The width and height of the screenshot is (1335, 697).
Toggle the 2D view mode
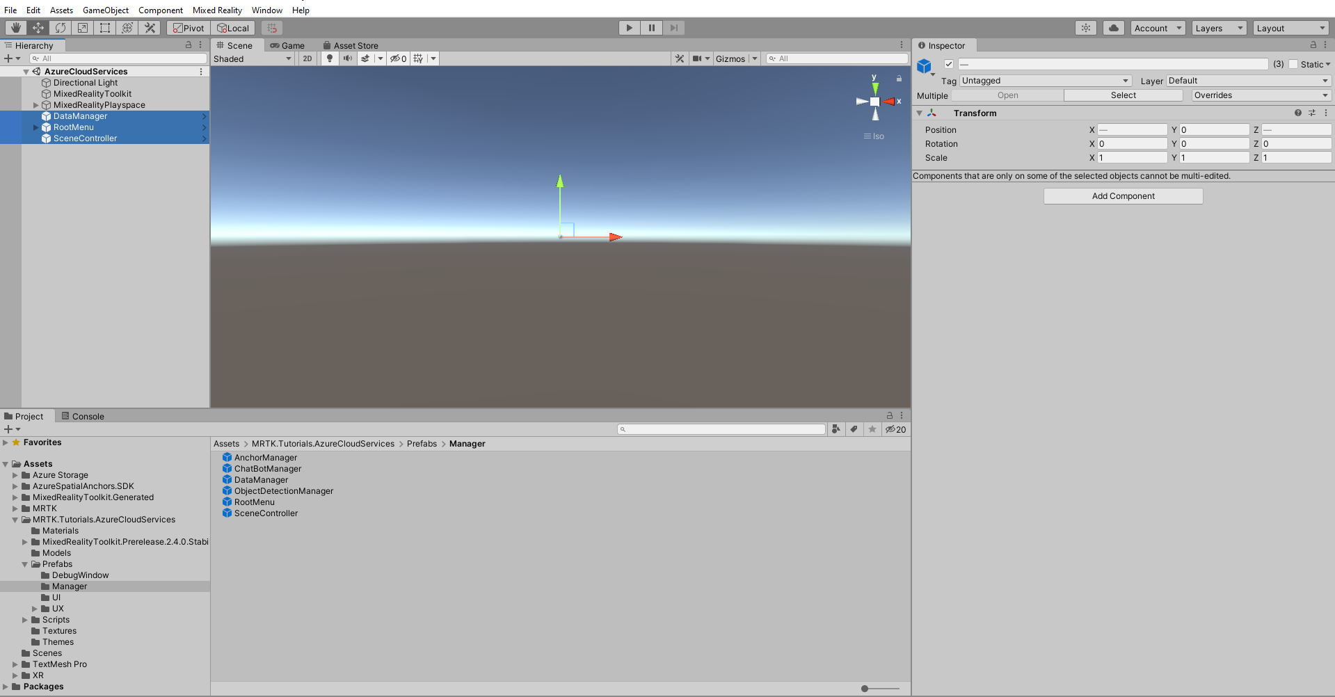coord(307,58)
